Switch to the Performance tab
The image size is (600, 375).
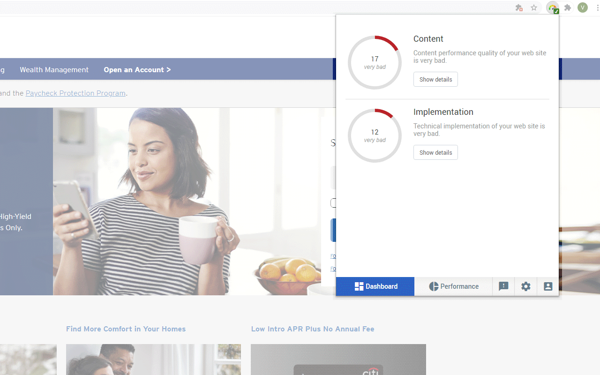click(x=453, y=286)
